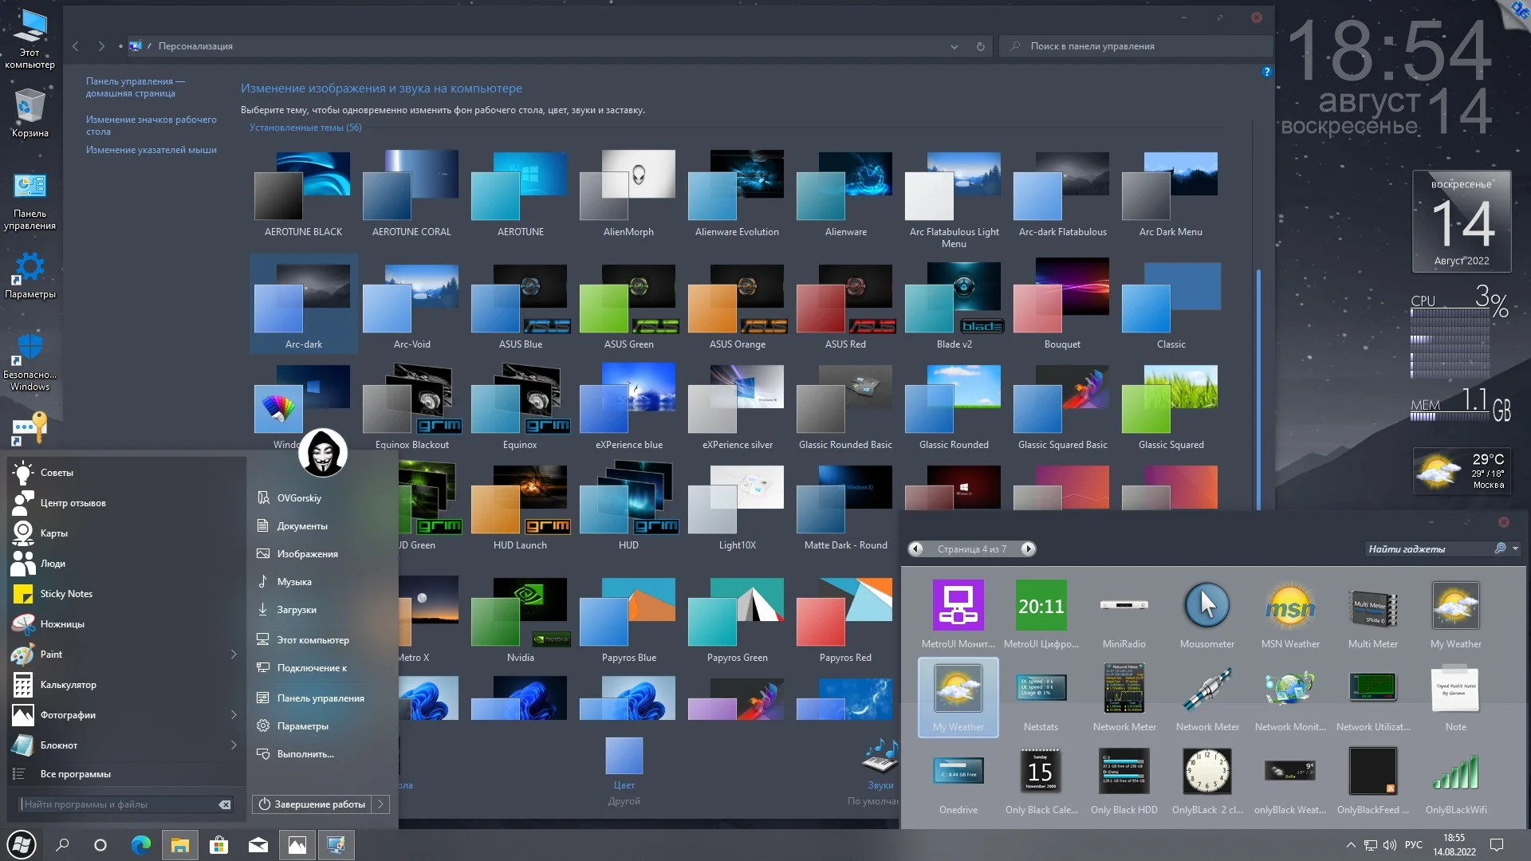Open the MetroUI Monitor gadget icon
The height and width of the screenshot is (861, 1531).
point(958,607)
